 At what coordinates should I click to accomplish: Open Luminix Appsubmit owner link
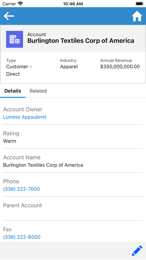point(25,117)
